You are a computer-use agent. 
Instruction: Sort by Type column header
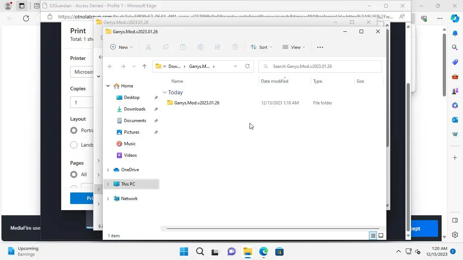coord(318,81)
